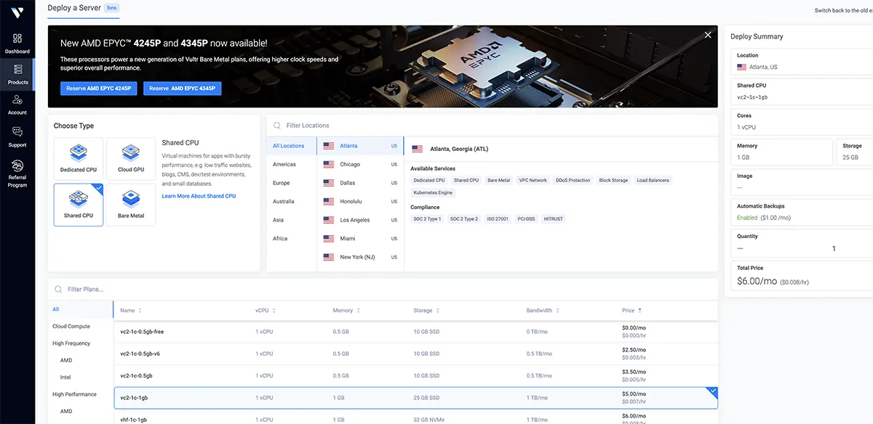873x424 pixels.
Task: Select the Shared CPU server type
Action: [79, 205]
